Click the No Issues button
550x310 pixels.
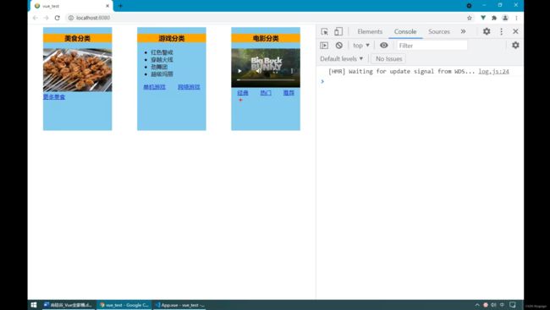pos(388,59)
